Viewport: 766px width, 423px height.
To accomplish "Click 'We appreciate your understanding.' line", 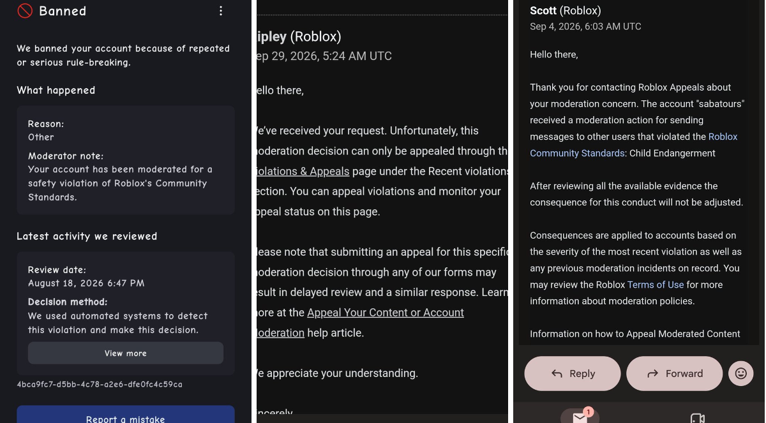I will pos(336,373).
